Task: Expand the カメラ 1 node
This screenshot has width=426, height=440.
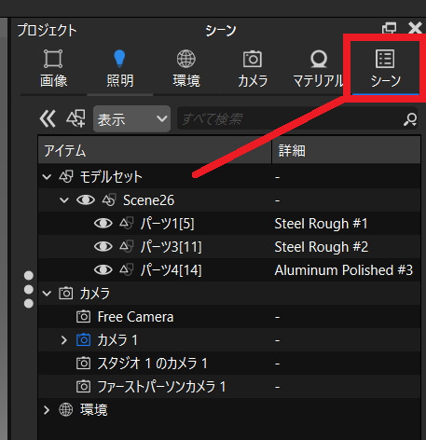Action: point(64,340)
